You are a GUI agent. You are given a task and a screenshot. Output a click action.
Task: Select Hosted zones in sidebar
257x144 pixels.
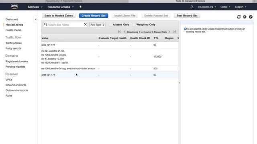pyautogui.click(x=14, y=25)
